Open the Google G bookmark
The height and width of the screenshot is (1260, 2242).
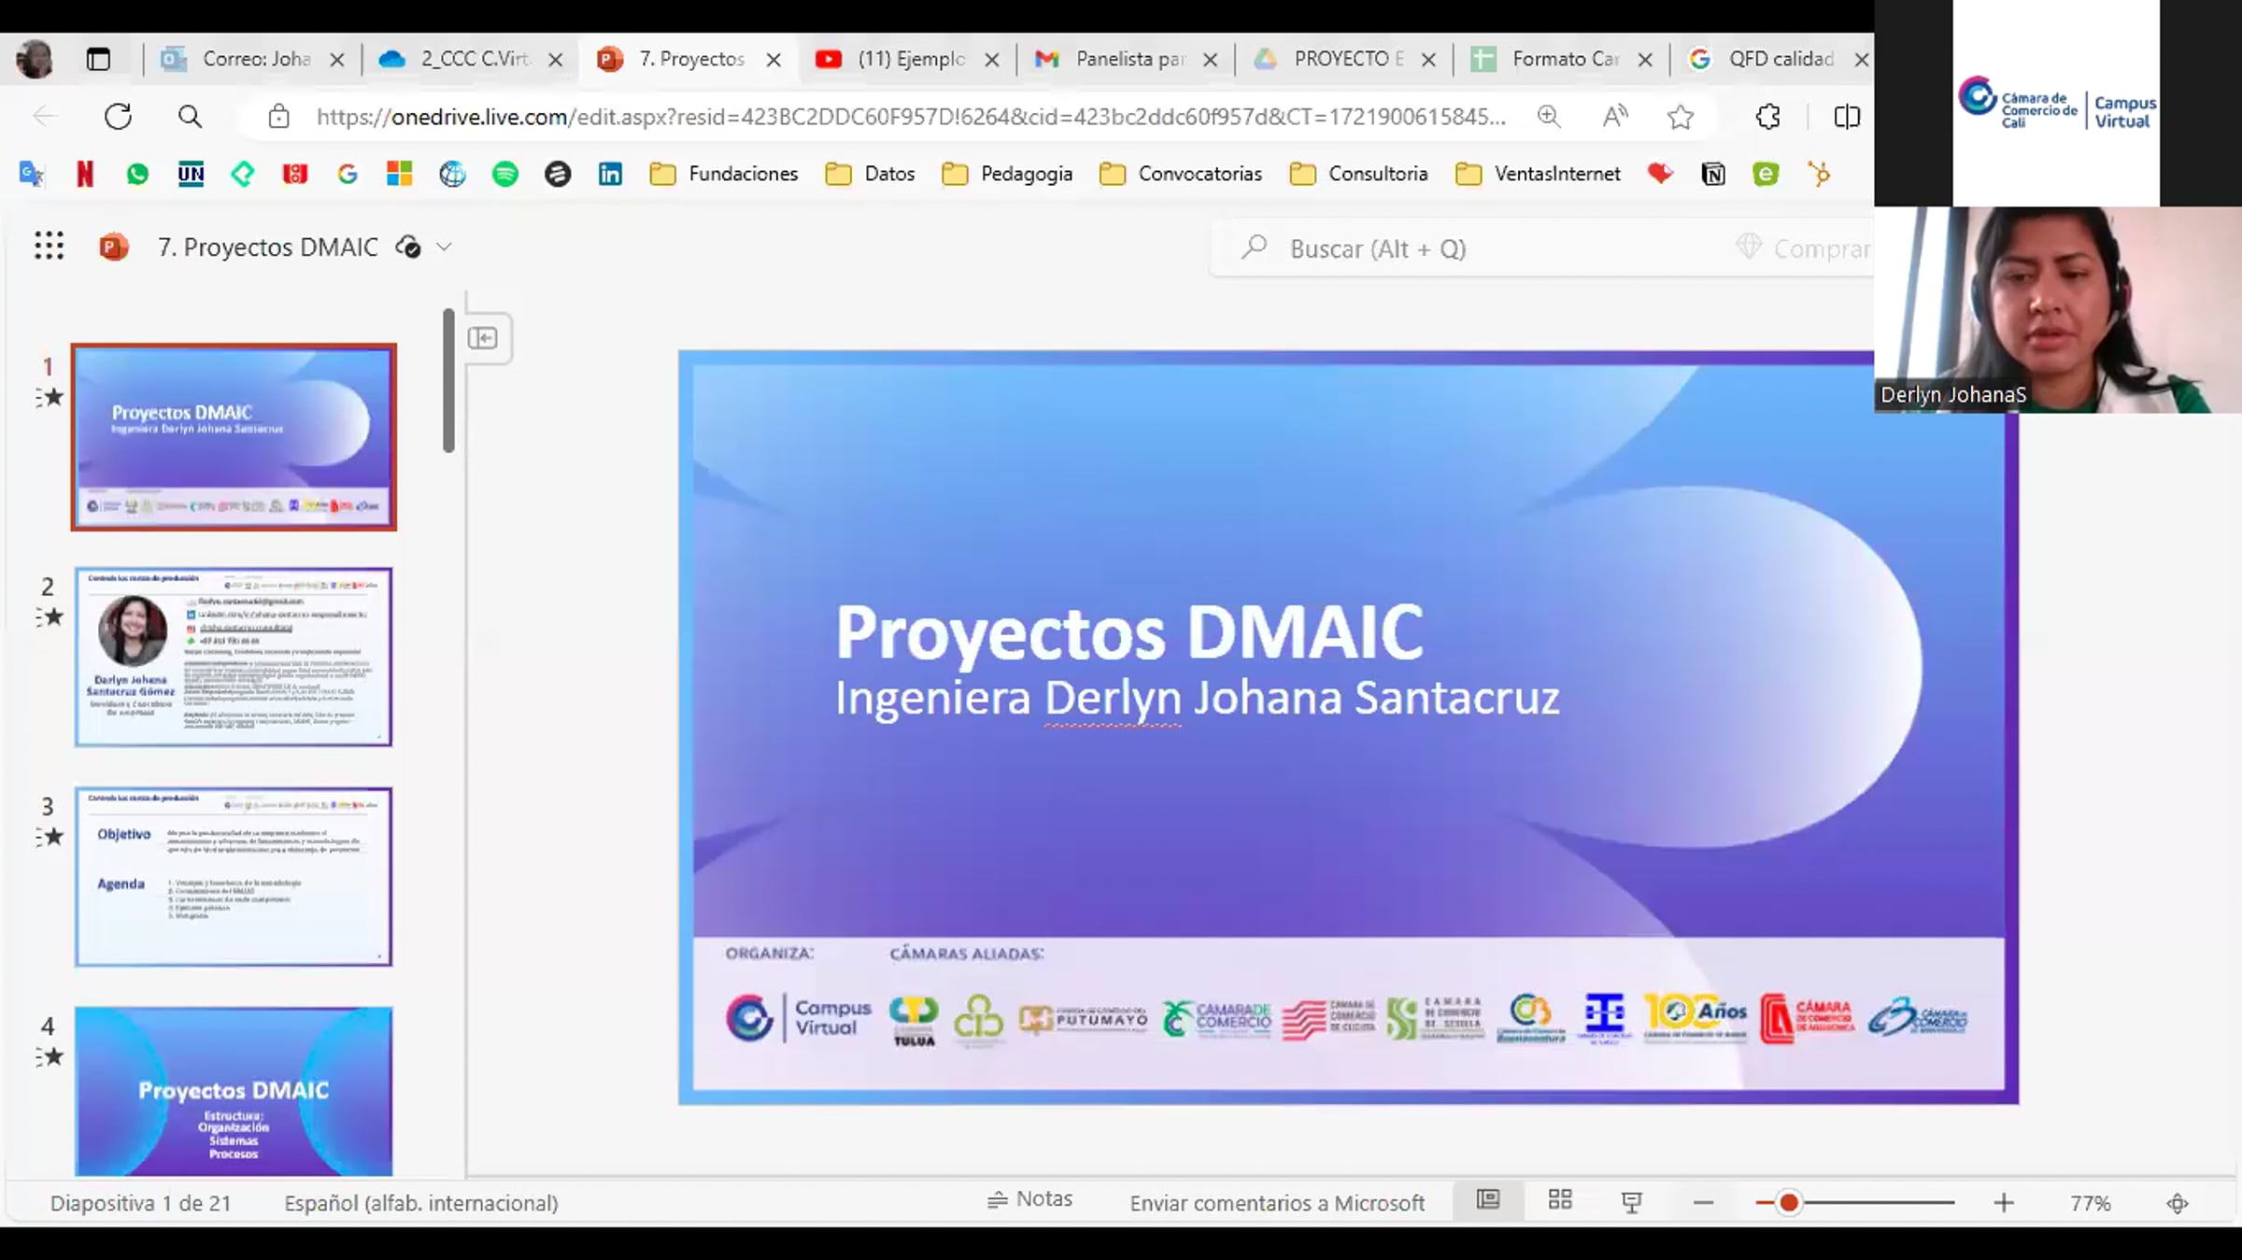tap(348, 174)
